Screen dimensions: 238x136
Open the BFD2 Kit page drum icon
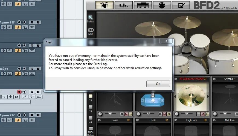click(x=105, y=5)
